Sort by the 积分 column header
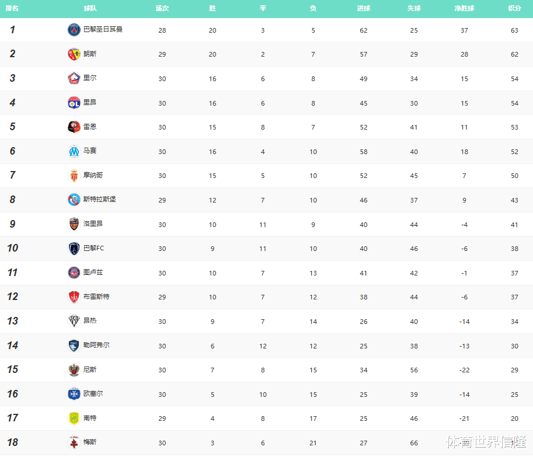Screen dimensions: 533x457 click(x=514, y=9)
